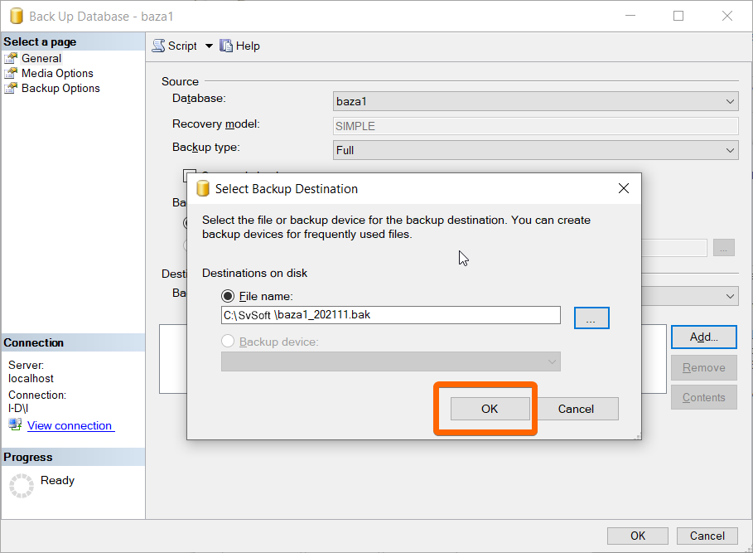The width and height of the screenshot is (753, 553).
Task: Click the Add... button
Action: (x=703, y=337)
